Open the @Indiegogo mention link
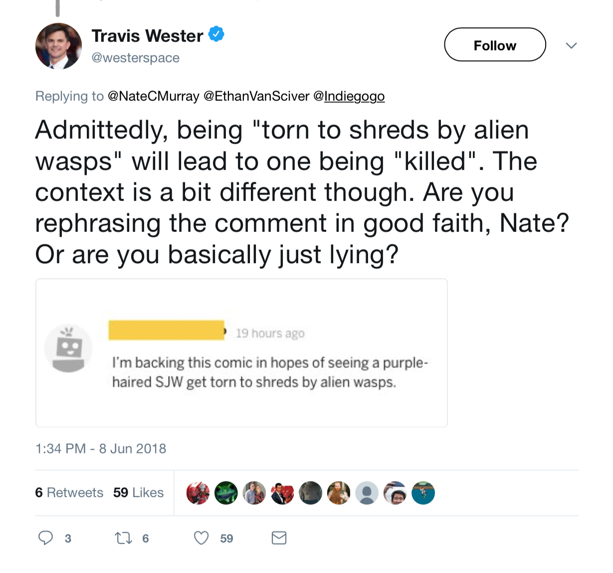The width and height of the screenshot is (613, 573). pos(349,96)
